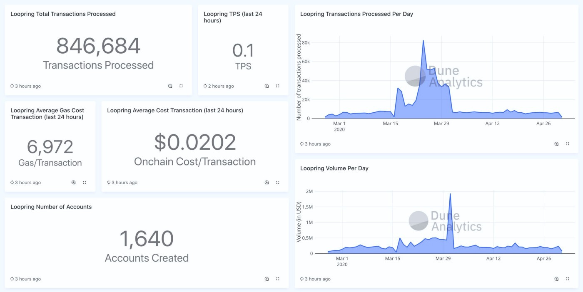Image resolution: width=583 pixels, height=292 pixels.
Task: Click "Mar 29" on the volume chart axis
Action: pos(443,259)
